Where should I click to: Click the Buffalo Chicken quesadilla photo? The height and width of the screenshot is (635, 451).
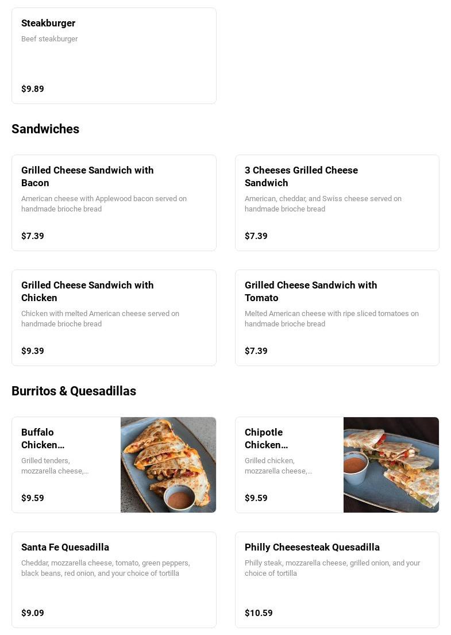click(168, 465)
